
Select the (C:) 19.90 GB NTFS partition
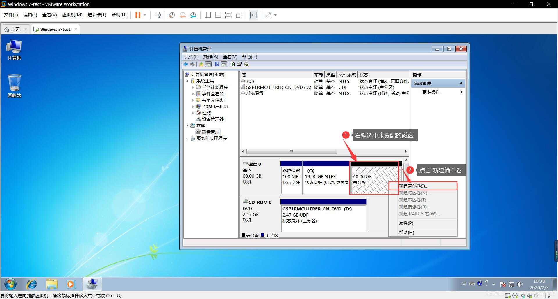(x=326, y=177)
